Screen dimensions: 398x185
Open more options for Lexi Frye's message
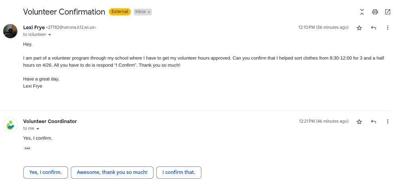pos(388,28)
